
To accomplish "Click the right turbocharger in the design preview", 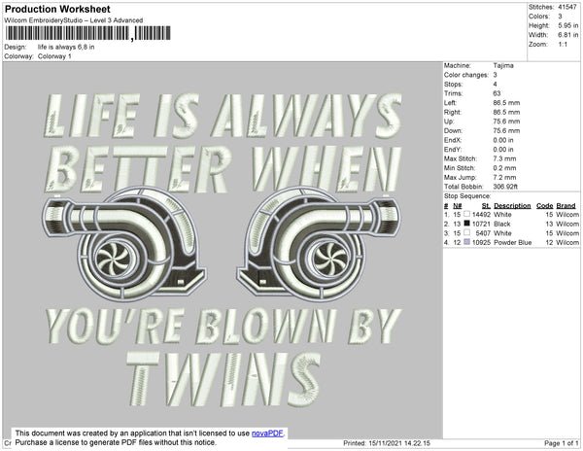I will 319,244.
